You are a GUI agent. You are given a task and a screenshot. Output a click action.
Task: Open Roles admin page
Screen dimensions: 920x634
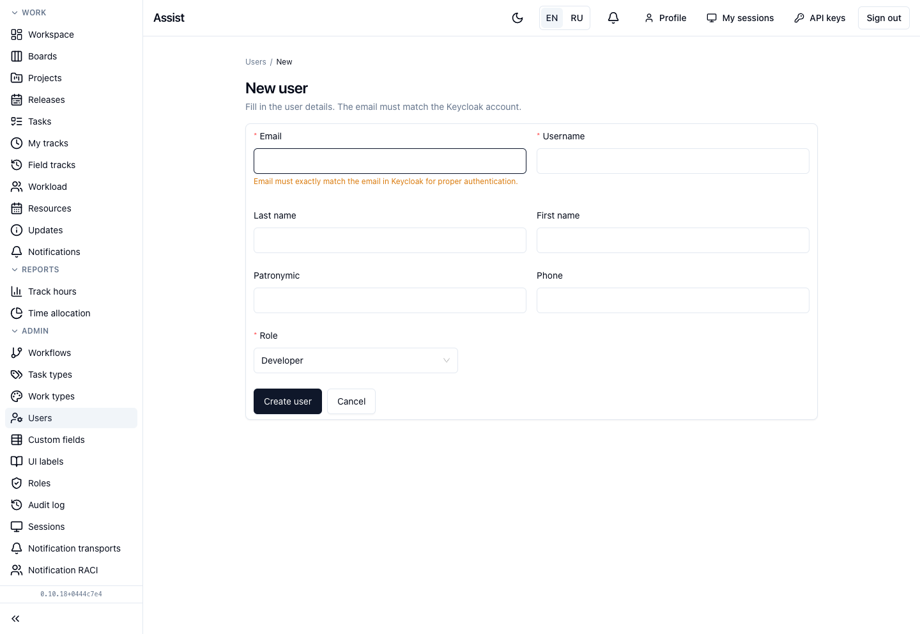(71, 483)
